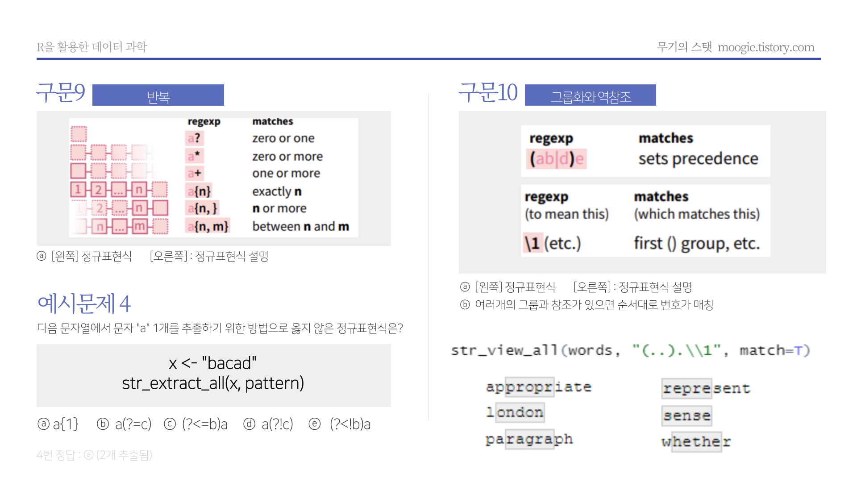The height and width of the screenshot is (482, 857).
Task: Click the a{n} regexp symbol
Action: coord(199,191)
